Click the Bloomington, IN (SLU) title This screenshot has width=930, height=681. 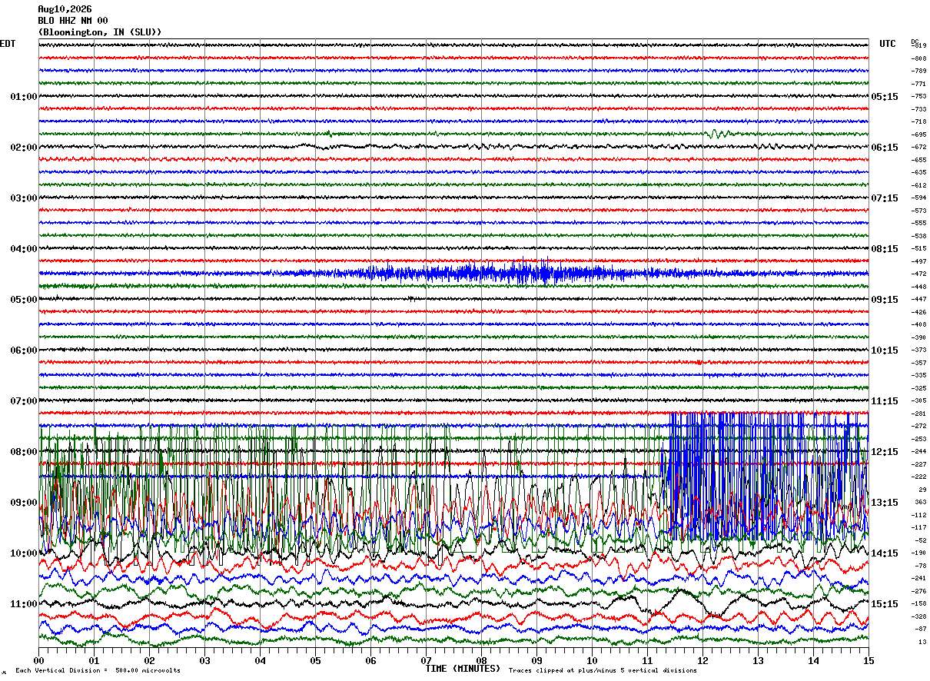(100, 32)
